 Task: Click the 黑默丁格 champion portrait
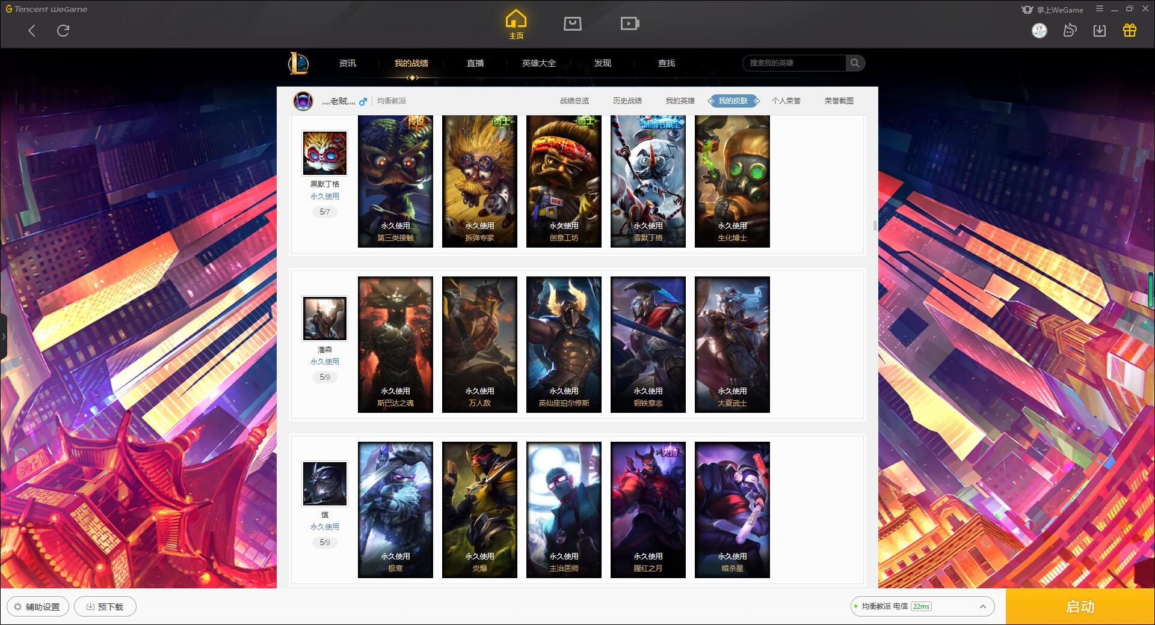pos(325,153)
